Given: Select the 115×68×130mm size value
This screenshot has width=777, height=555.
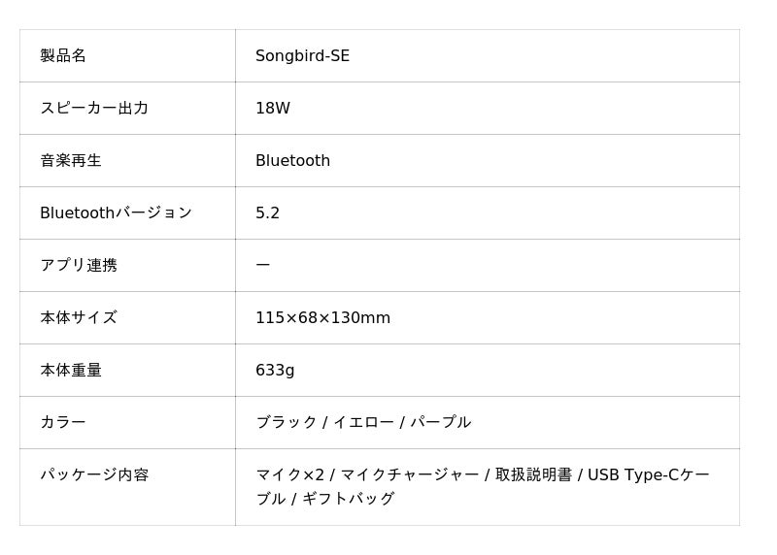Looking at the screenshot, I should click(322, 318).
